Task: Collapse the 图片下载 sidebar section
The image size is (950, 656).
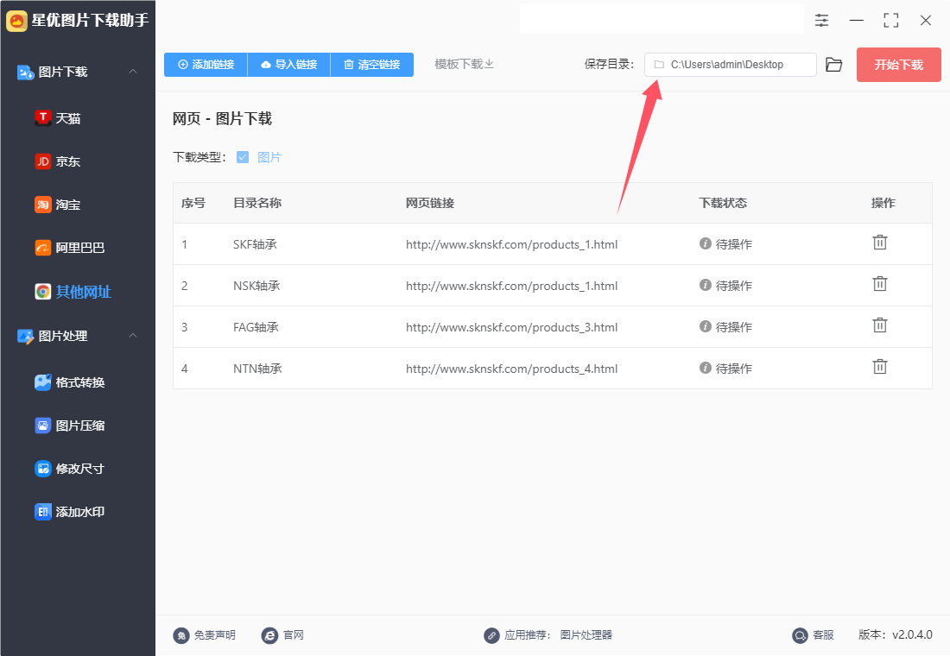Action: (x=133, y=72)
